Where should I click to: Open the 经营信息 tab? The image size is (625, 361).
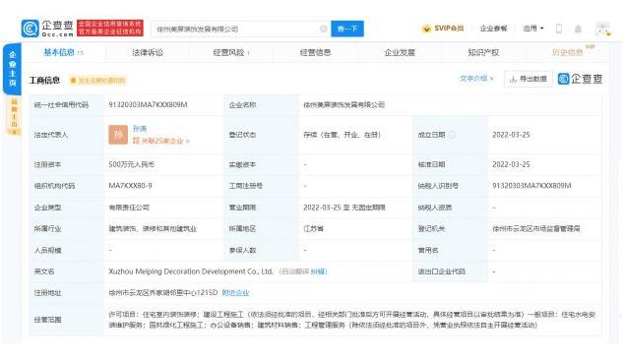(x=315, y=52)
